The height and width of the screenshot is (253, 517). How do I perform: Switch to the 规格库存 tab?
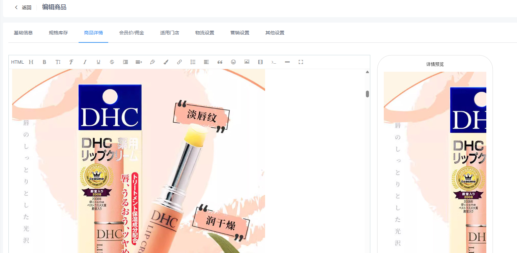(x=58, y=33)
